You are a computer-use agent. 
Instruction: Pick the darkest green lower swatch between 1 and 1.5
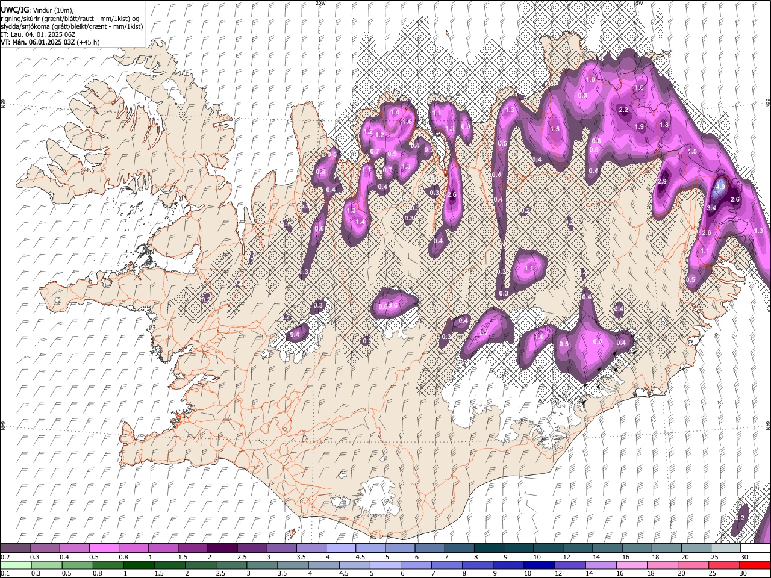(x=139, y=565)
